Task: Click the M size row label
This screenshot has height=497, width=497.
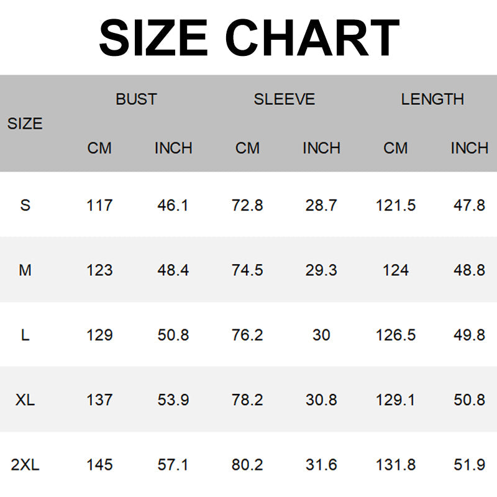Action: pyautogui.click(x=25, y=270)
